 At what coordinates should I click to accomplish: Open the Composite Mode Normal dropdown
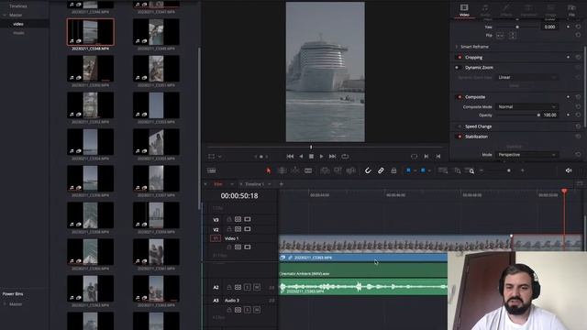click(x=526, y=107)
